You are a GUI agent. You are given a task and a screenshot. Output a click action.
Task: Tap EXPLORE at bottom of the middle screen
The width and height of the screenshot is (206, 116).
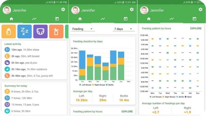click(127, 111)
